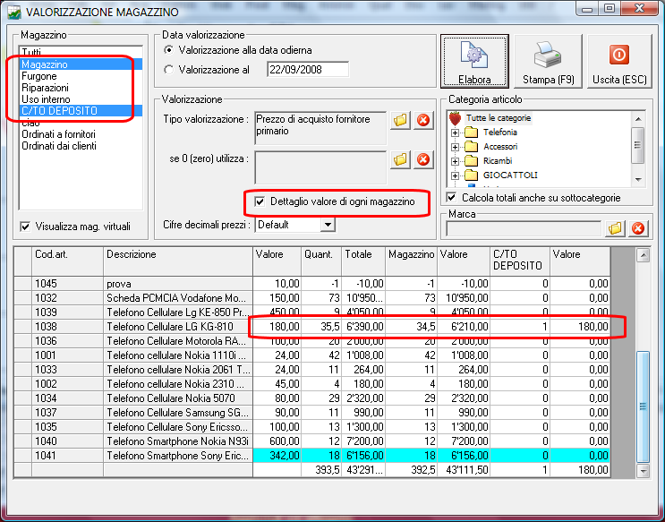The image size is (665, 522).
Task: Click the 'Cod.art.' column header
Action: pos(67,261)
